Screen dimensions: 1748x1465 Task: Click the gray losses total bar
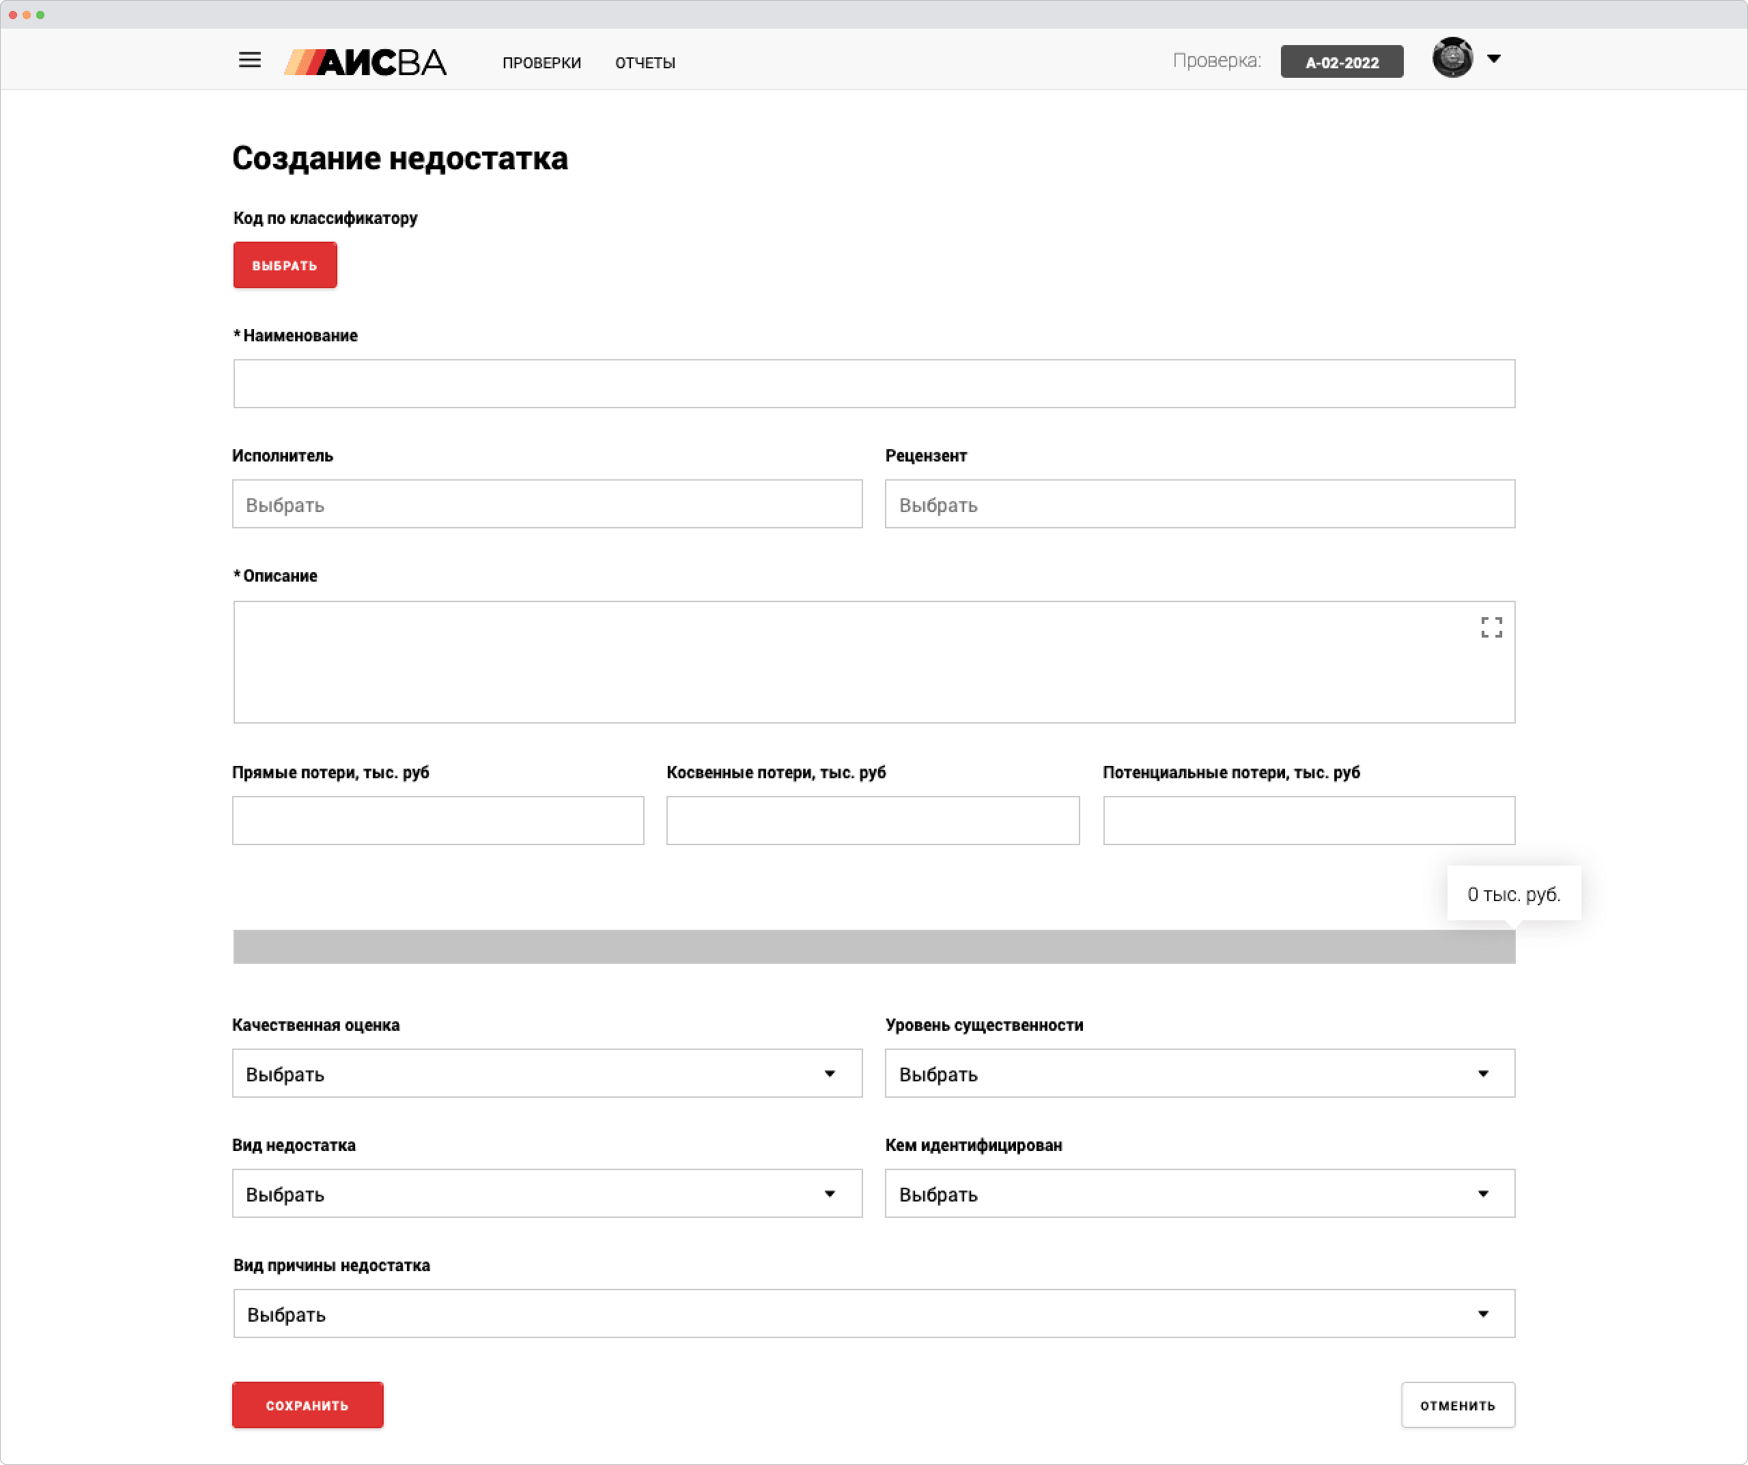tap(873, 946)
